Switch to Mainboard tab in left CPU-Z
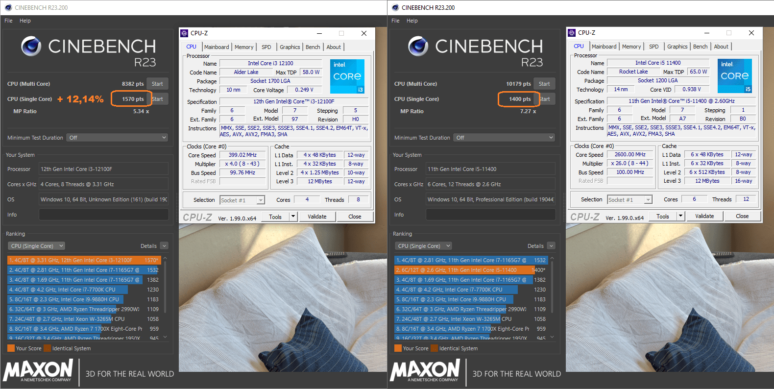This screenshot has width=774, height=389. pyautogui.click(x=217, y=47)
